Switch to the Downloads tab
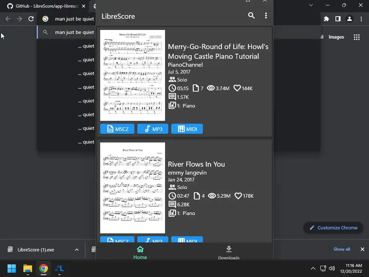The height and width of the screenshot is (277, 369). (229, 252)
